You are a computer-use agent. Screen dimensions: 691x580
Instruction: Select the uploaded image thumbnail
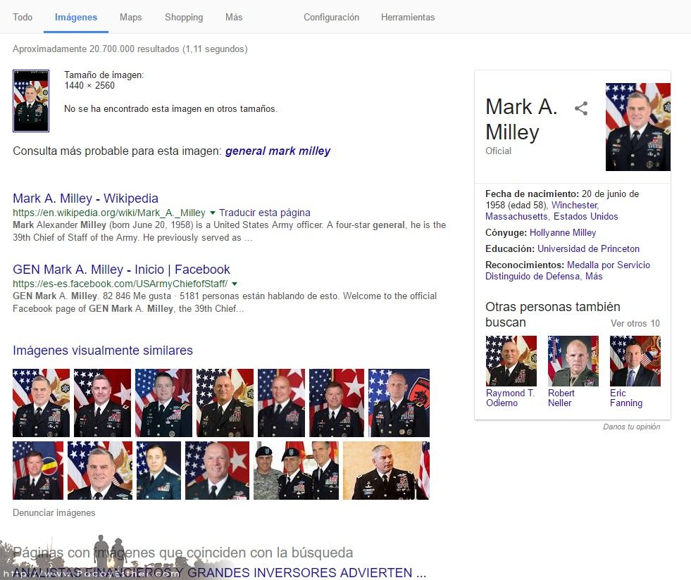(x=31, y=101)
